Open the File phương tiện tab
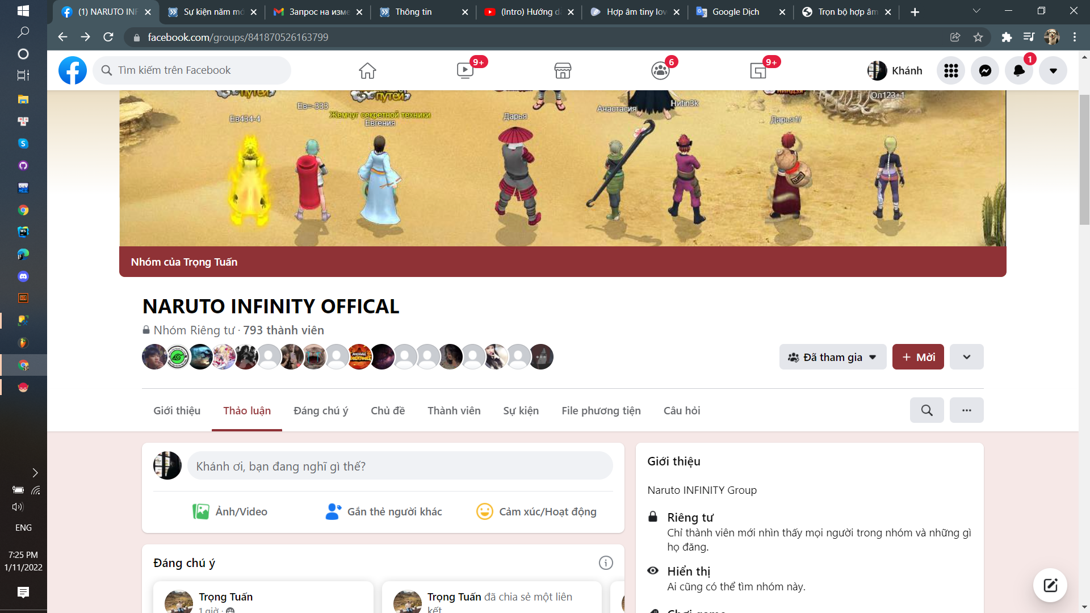This screenshot has width=1090, height=613. (x=601, y=410)
